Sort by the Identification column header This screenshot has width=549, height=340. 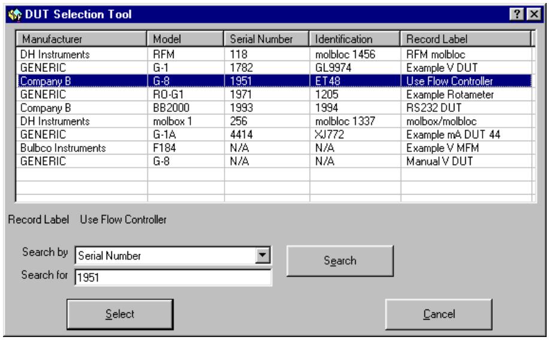coord(354,39)
